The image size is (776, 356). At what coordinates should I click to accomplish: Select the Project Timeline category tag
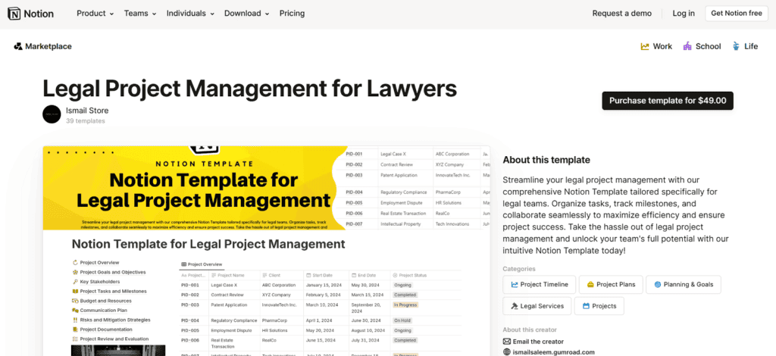coord(540,285)
